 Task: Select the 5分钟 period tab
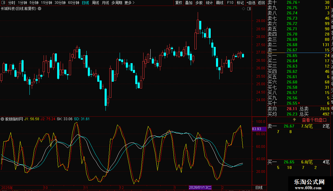[x=34, y=3]
